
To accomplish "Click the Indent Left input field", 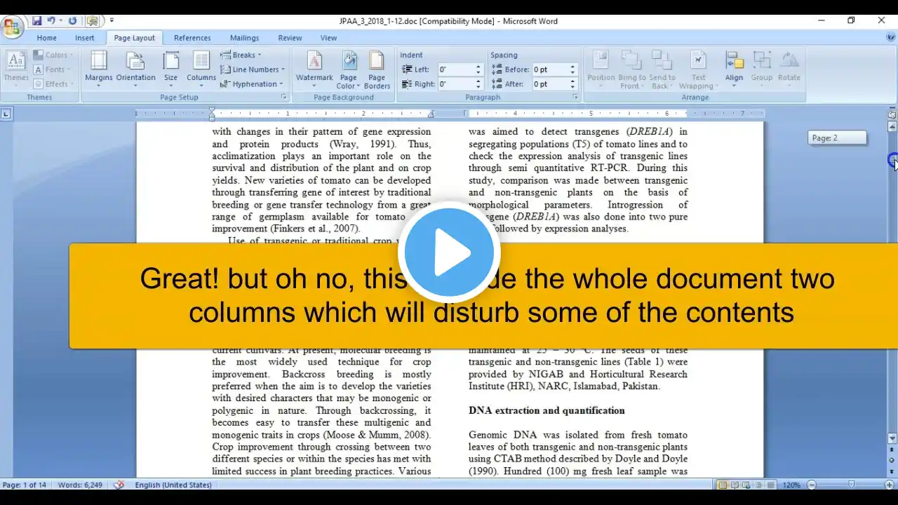I will 460,69.
